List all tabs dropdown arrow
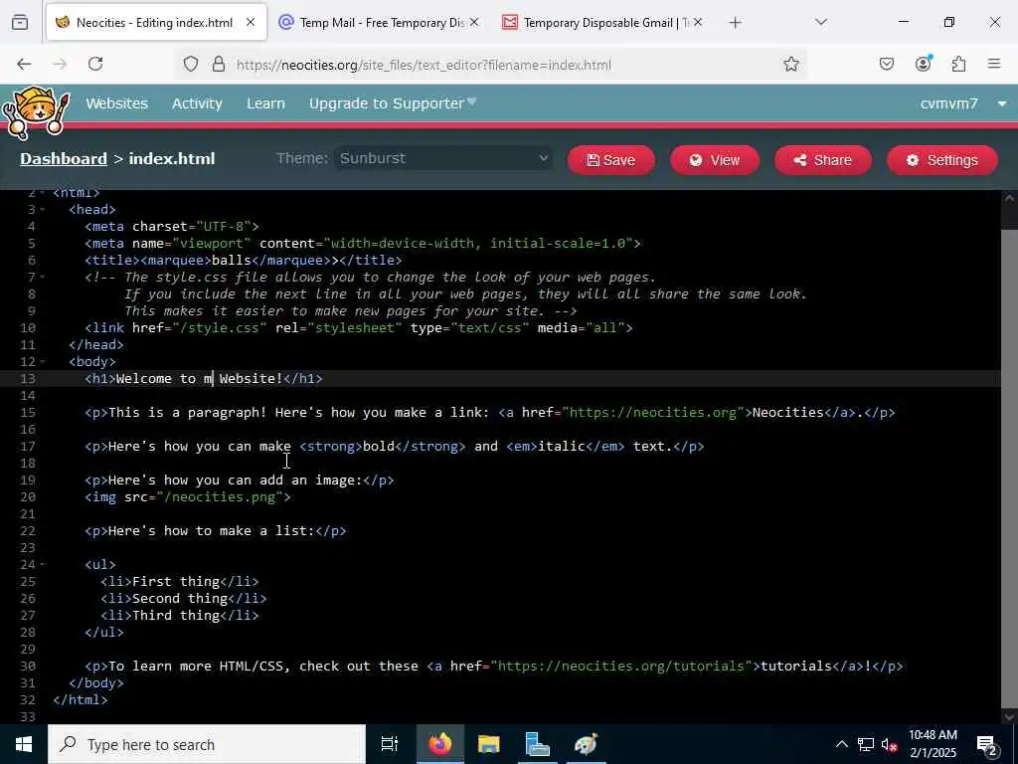This screenshot has height=764, width=1018. (x=821, y=22)
